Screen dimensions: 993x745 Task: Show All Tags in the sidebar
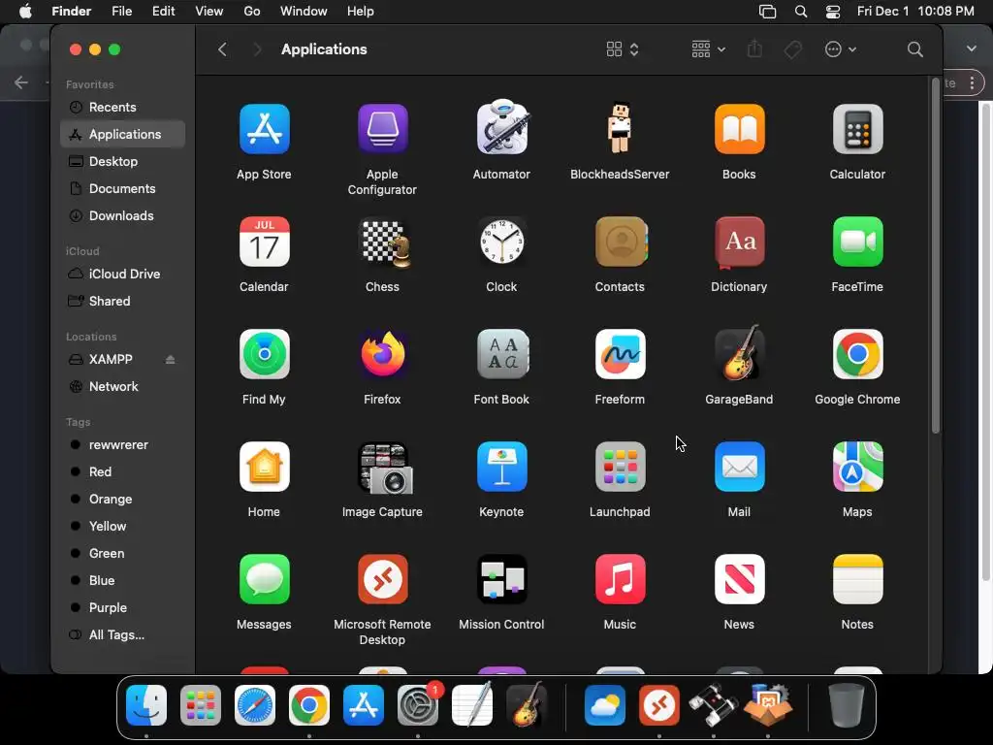point(123,634)
